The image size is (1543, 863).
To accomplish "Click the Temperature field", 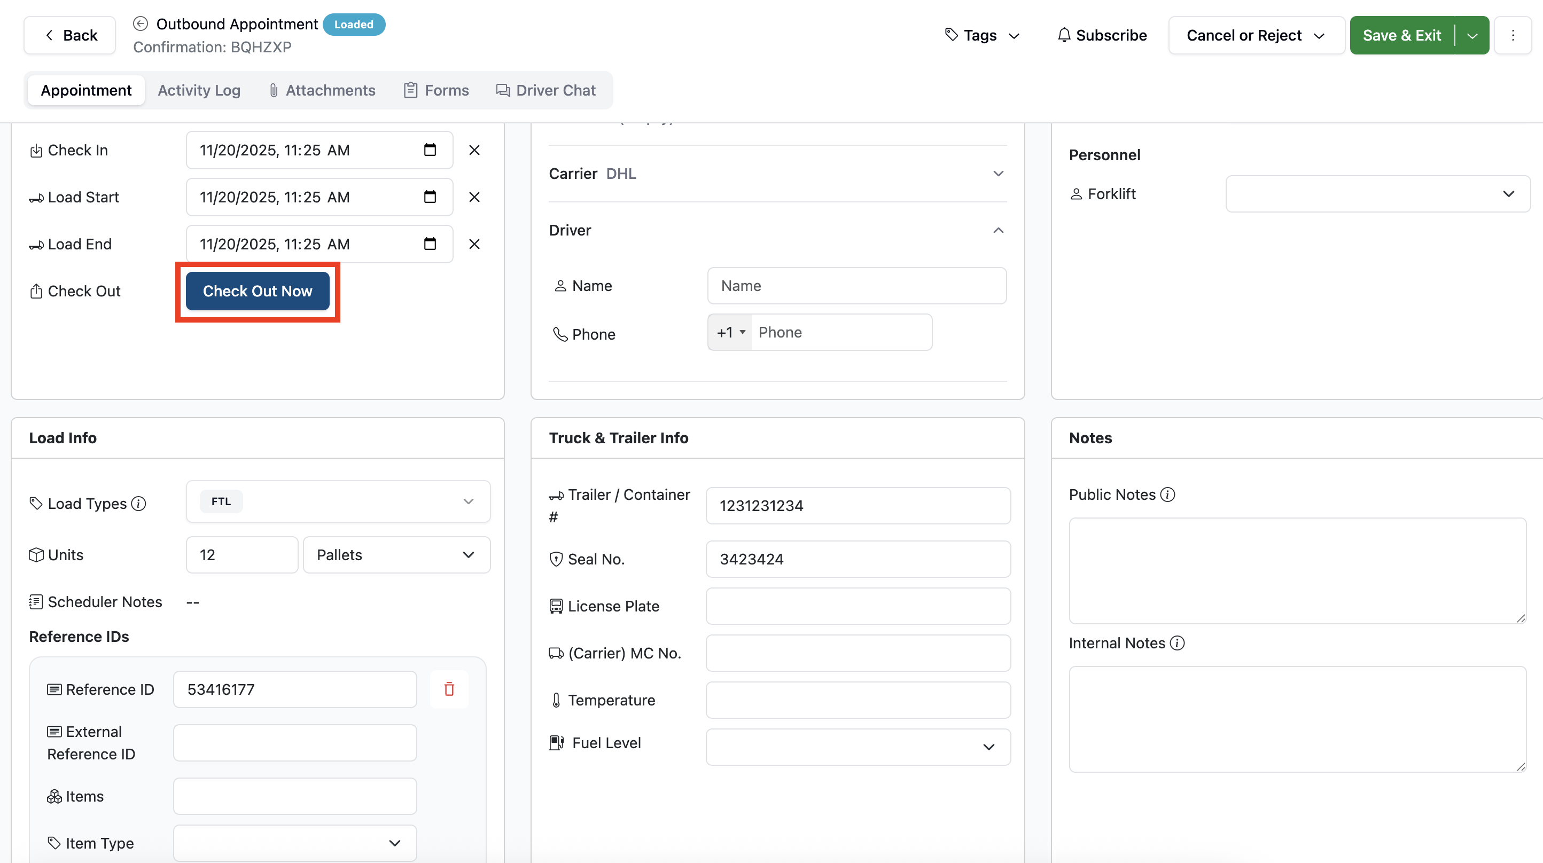I will pos(858,700).
